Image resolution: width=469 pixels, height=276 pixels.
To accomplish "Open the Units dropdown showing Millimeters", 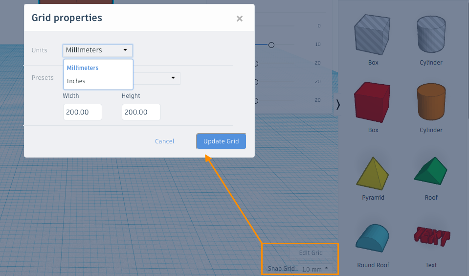I will pyautogui.click(x=97, y=50).
